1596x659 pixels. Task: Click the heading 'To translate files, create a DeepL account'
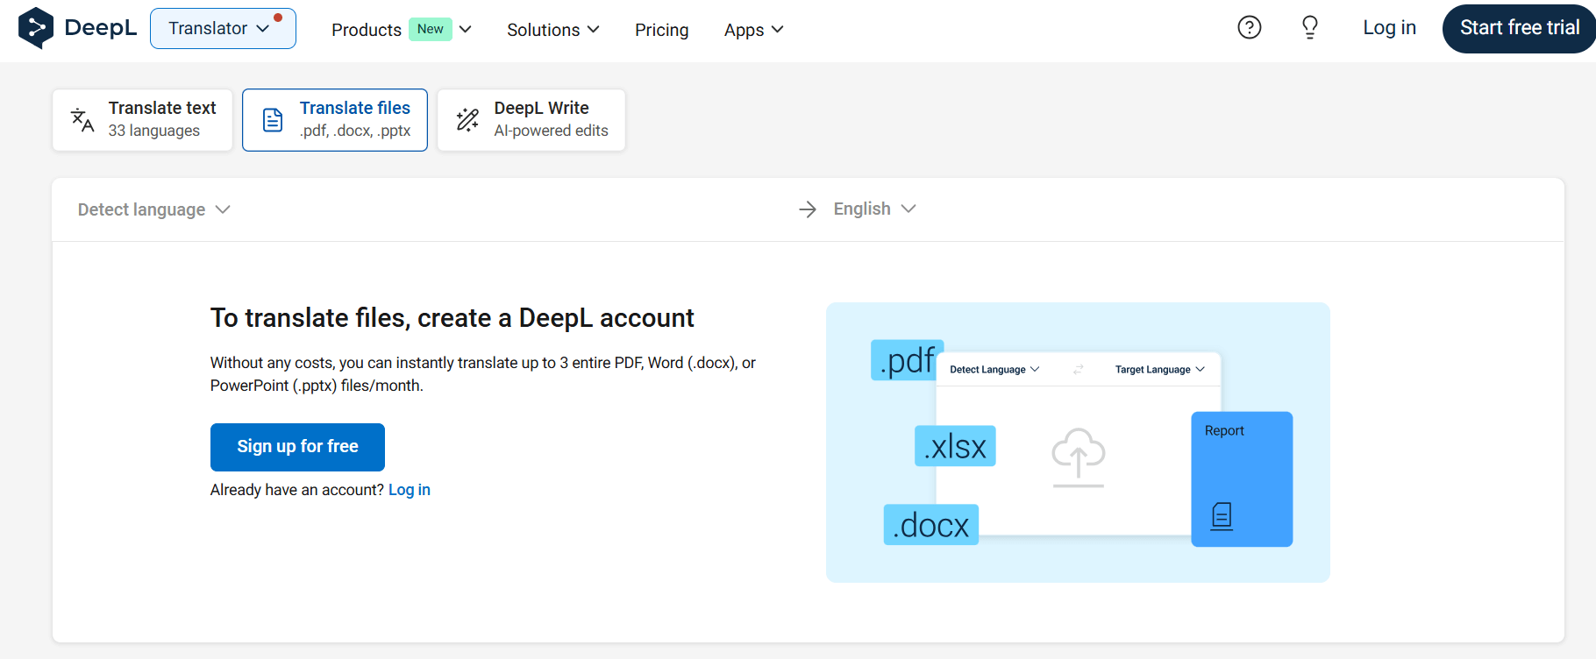452,318
